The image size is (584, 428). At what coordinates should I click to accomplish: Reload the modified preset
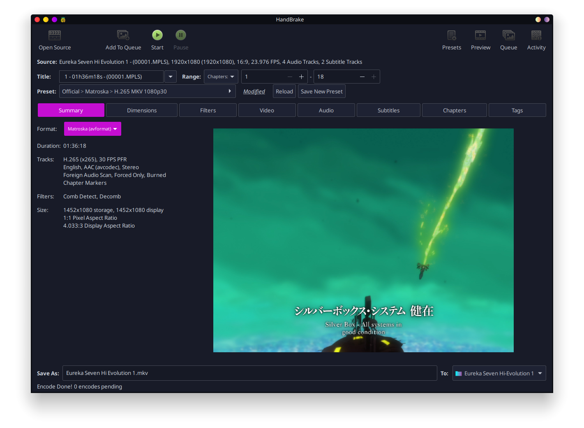[x=284, y=91]
